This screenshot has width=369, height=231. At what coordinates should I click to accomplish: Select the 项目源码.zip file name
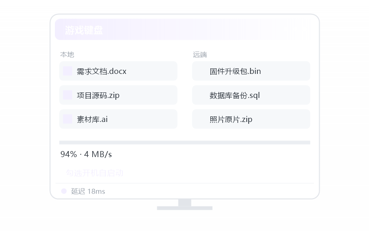pyautogui.click(x=98, y=95)
